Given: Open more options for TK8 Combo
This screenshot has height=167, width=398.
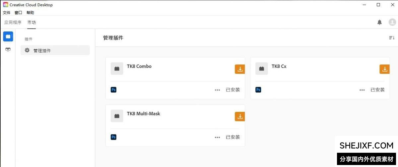Looking at the screenshot, I should [217, 90].
